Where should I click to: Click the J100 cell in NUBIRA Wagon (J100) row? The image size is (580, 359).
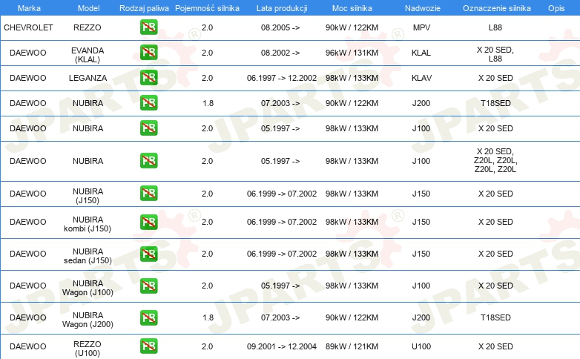(x=421, y=286)
